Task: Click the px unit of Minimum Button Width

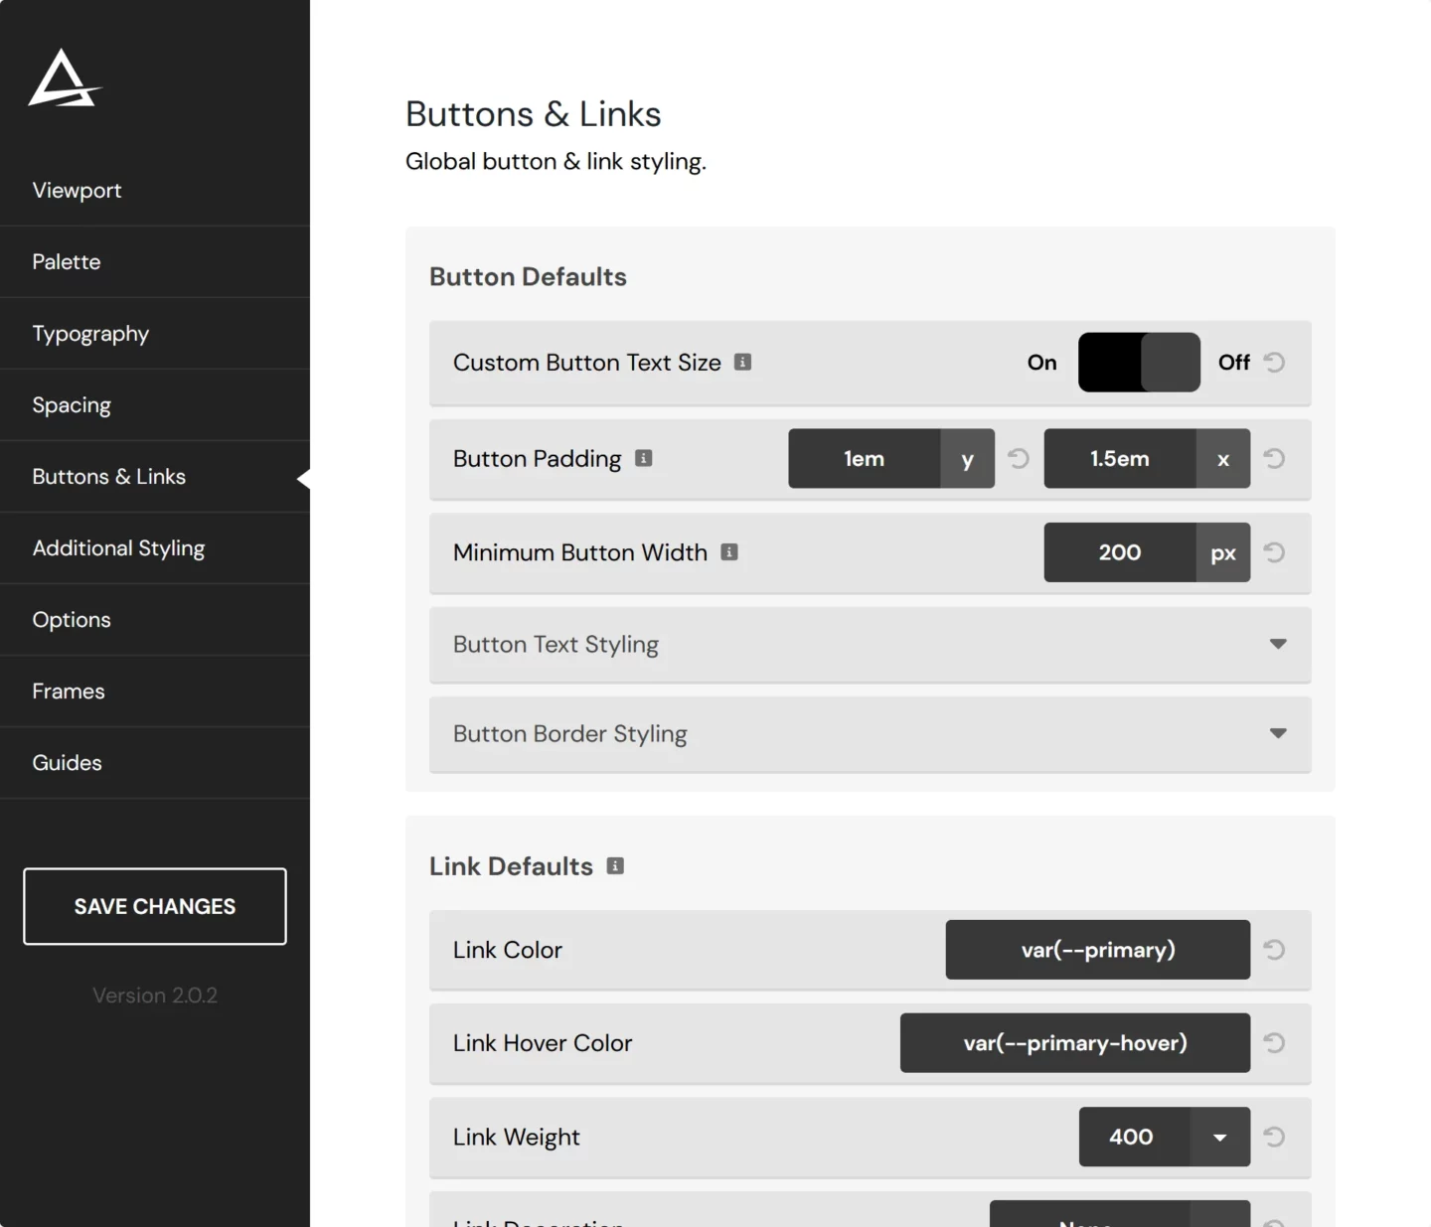Action: (1223, 551)
